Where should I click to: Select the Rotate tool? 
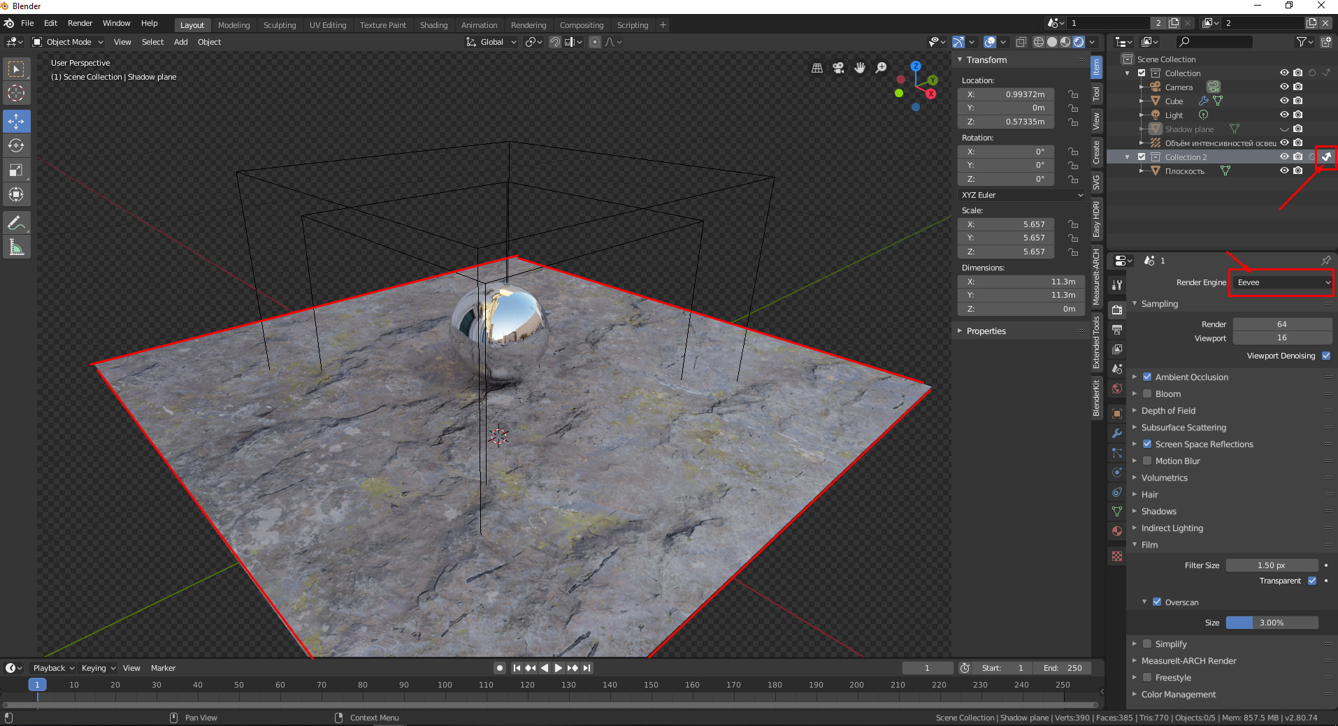[x=16, y=145]
